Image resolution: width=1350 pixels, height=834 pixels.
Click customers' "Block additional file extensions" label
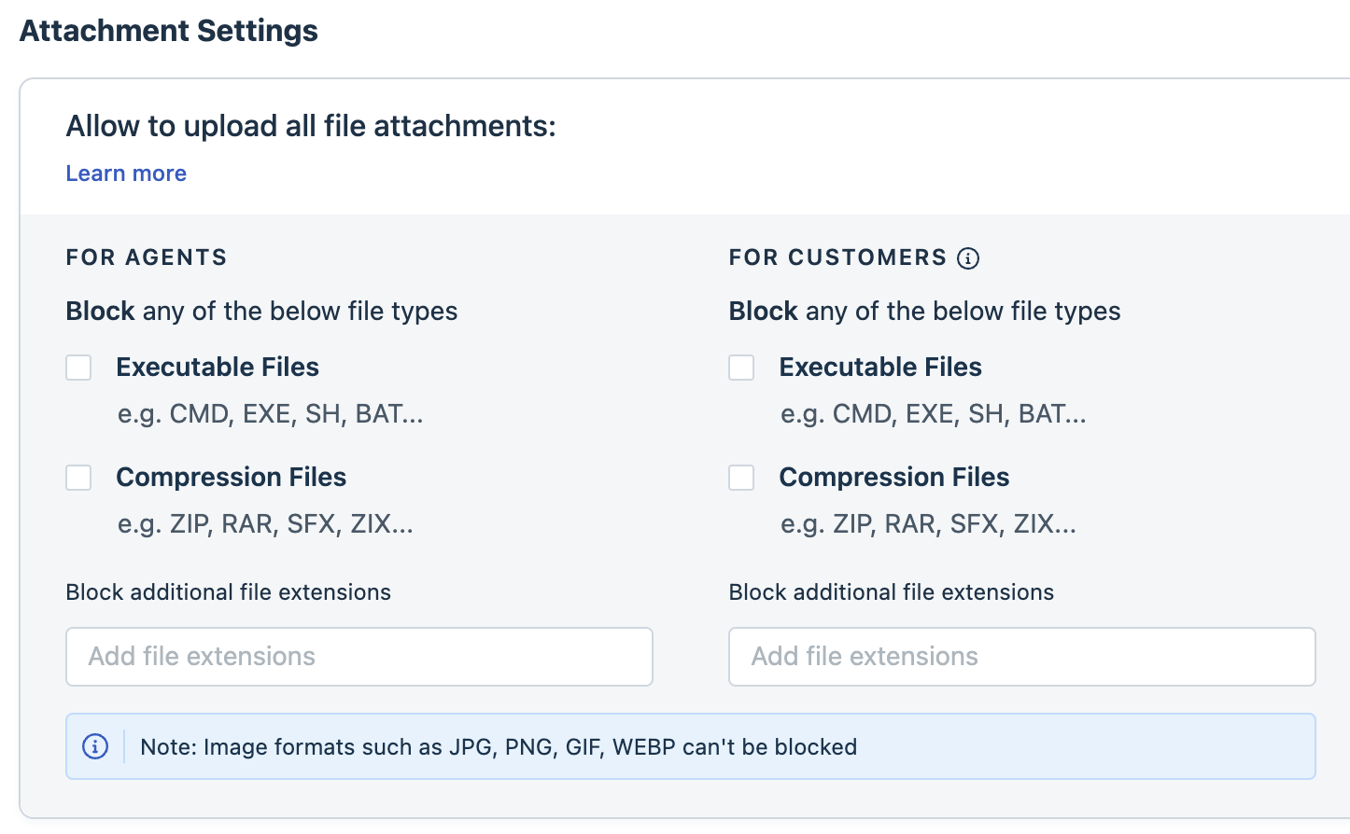(x=891, y=592)
